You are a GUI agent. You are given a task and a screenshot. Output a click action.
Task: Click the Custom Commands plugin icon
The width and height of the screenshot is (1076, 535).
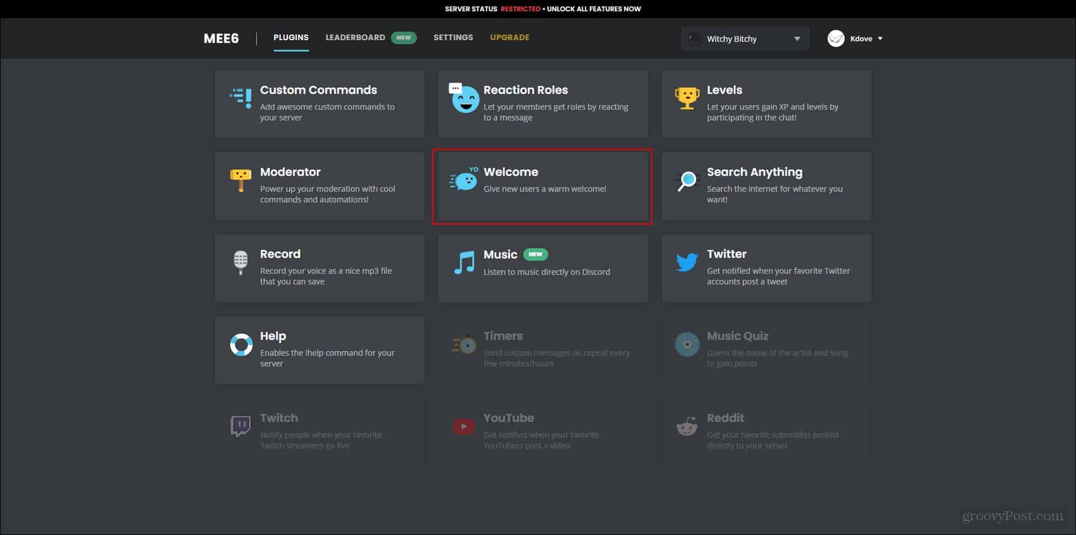241,98
